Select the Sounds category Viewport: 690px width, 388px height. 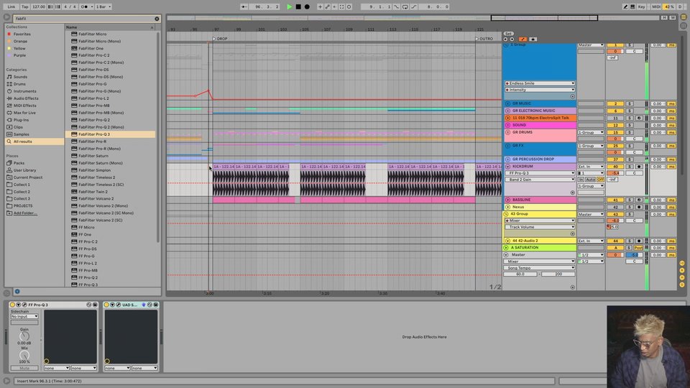(x=20, y=77)
